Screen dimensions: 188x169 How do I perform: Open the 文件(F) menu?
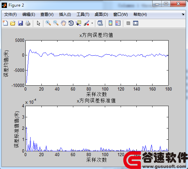(x=11, y=14)
